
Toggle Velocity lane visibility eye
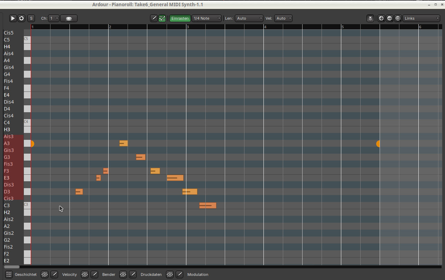point(45,274)
